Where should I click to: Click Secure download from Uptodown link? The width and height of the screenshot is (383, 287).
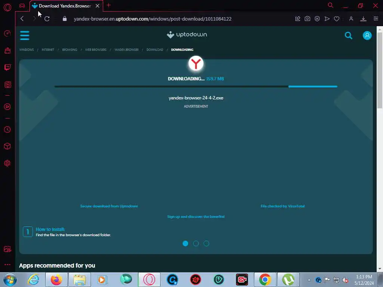coord(109,206)
